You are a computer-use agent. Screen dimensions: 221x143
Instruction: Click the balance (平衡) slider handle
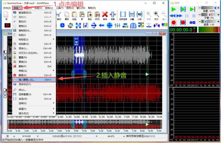pyautogui.click(x=208, y=15)
